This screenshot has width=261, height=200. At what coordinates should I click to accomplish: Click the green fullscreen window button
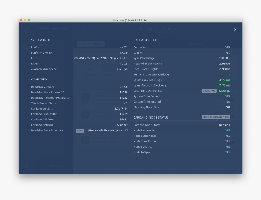pos(29,20)
